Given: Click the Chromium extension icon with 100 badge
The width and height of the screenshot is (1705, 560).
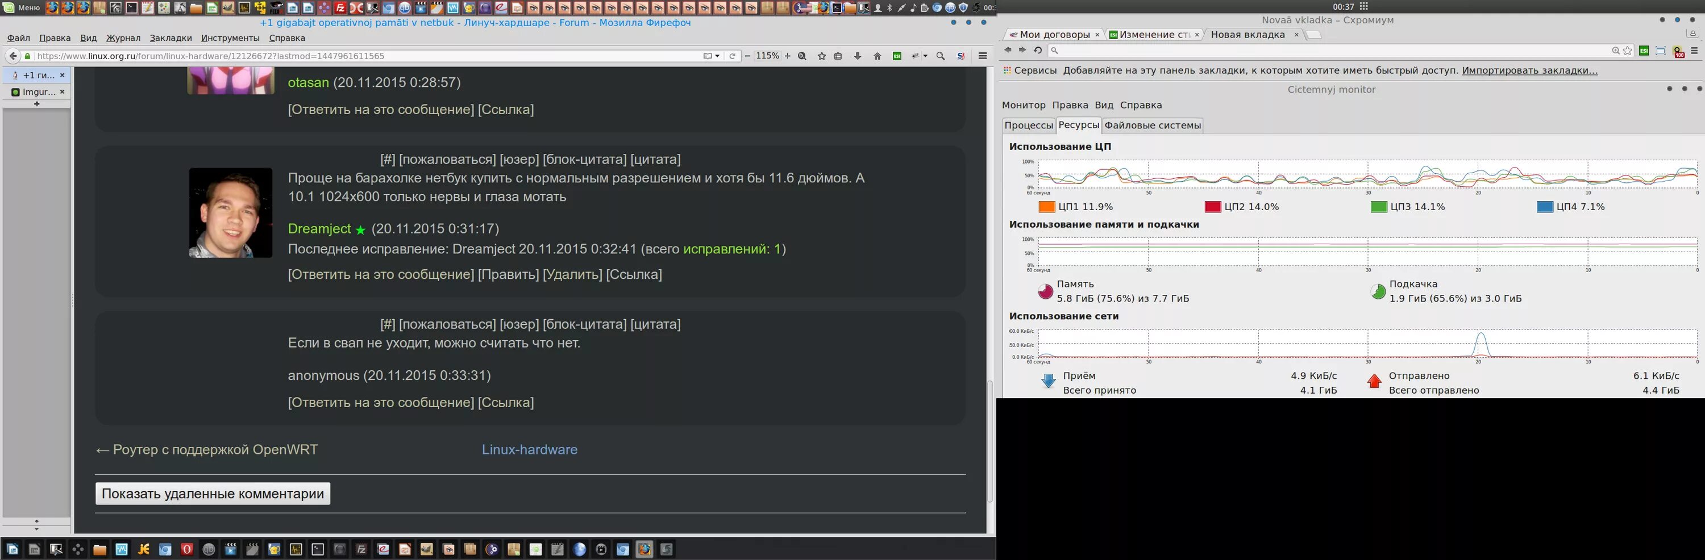Looking at the screenshot, I should tap(1678, 52).
